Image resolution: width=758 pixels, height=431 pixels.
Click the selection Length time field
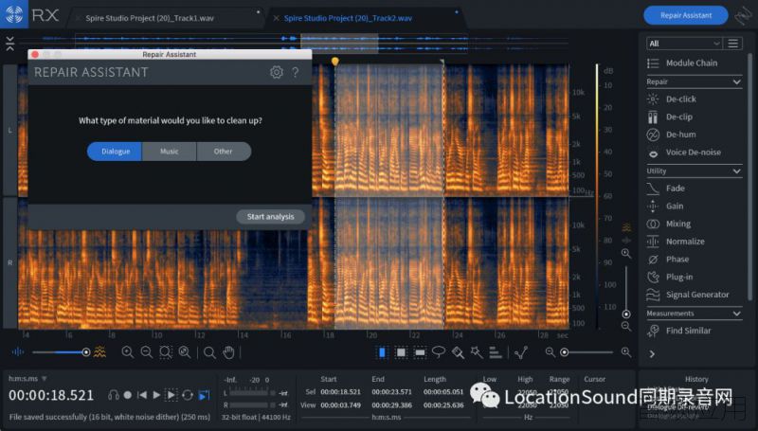[443, 392]
